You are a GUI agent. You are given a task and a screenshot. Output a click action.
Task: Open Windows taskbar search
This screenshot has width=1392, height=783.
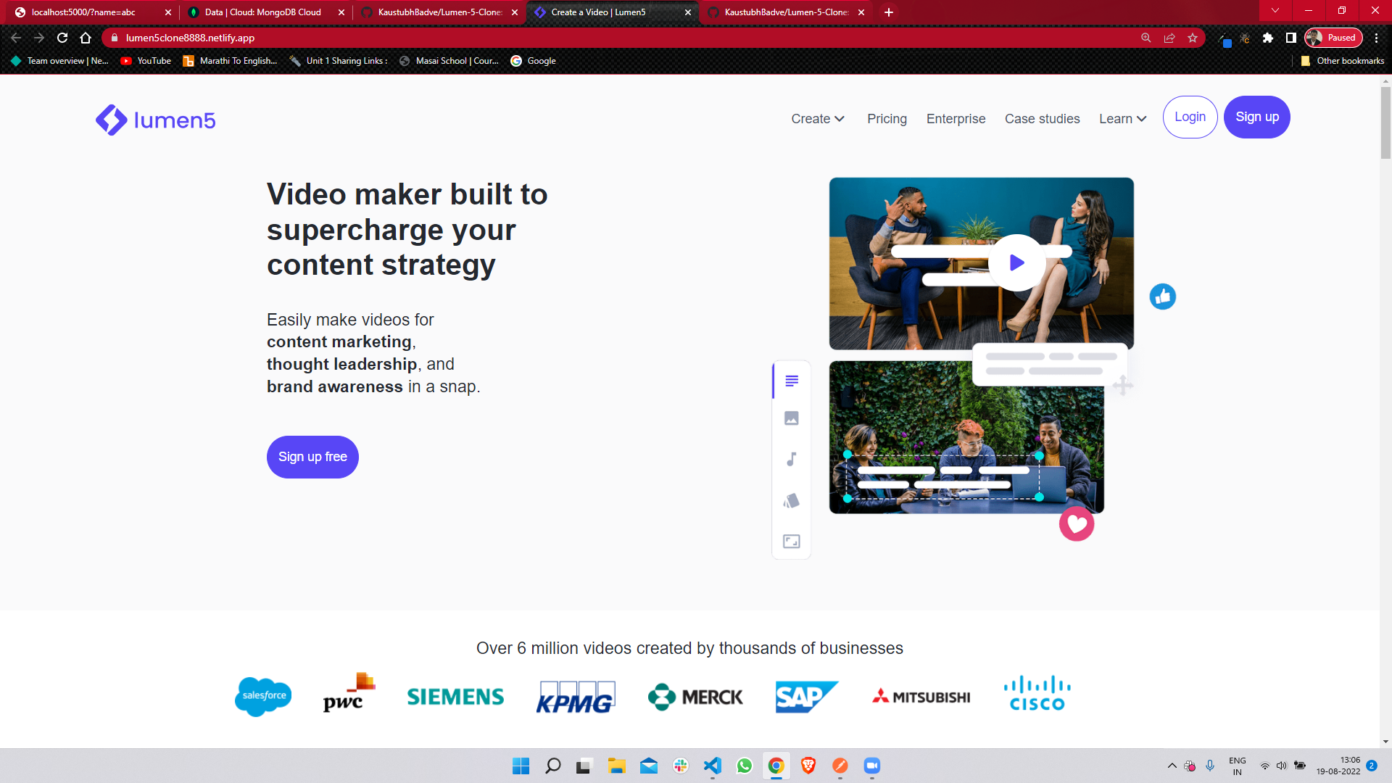tap(552, 766)
